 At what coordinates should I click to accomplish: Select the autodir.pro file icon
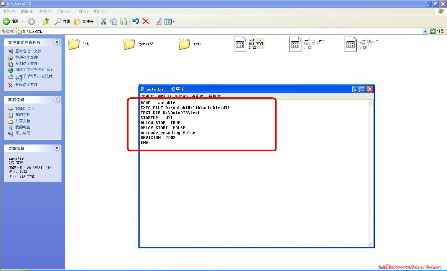295,44
